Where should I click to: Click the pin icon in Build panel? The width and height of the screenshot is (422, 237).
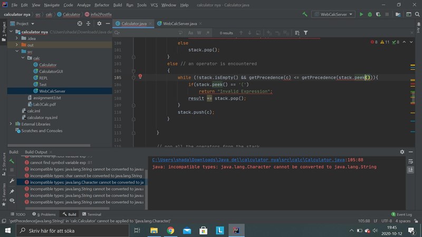(12, 191)
